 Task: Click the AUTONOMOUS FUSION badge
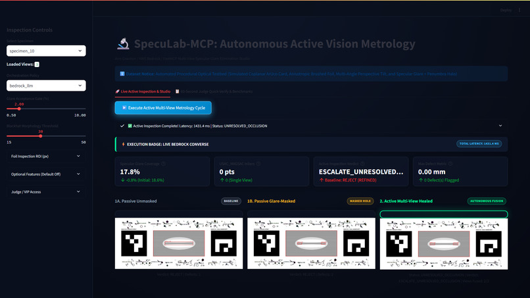point(487,201)
